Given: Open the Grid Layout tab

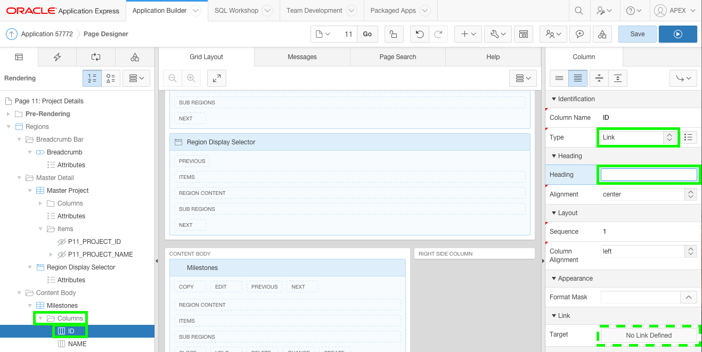Looking at the screenshot, I should coord(207,57).
